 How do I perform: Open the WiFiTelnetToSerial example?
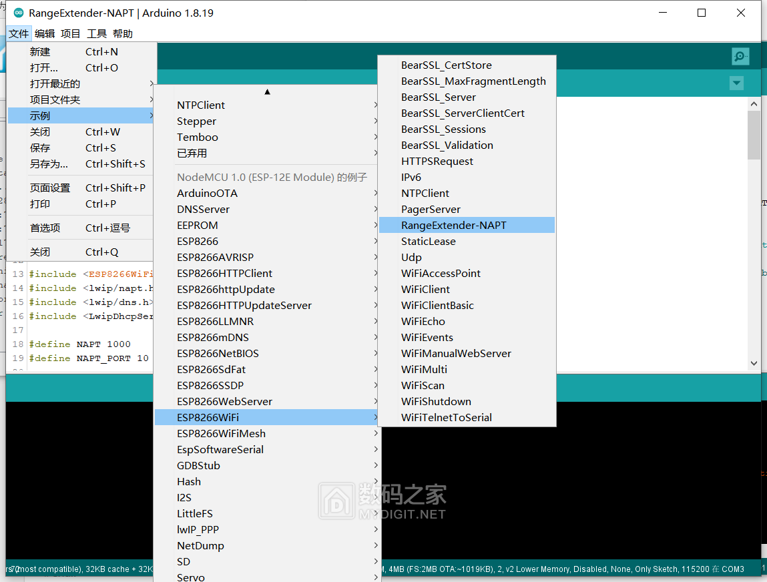(467, 418)
